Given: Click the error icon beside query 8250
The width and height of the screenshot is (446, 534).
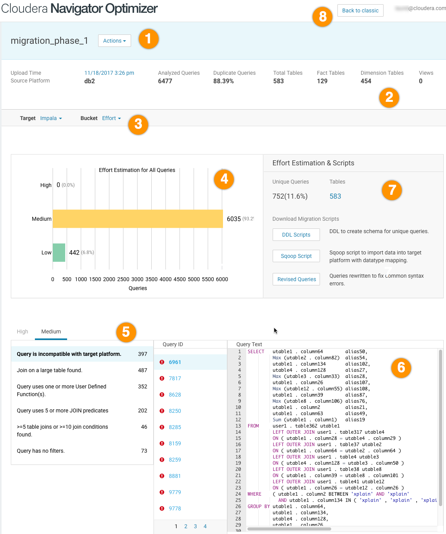Looking at the screenshot, I should click(x=162, y=411).
